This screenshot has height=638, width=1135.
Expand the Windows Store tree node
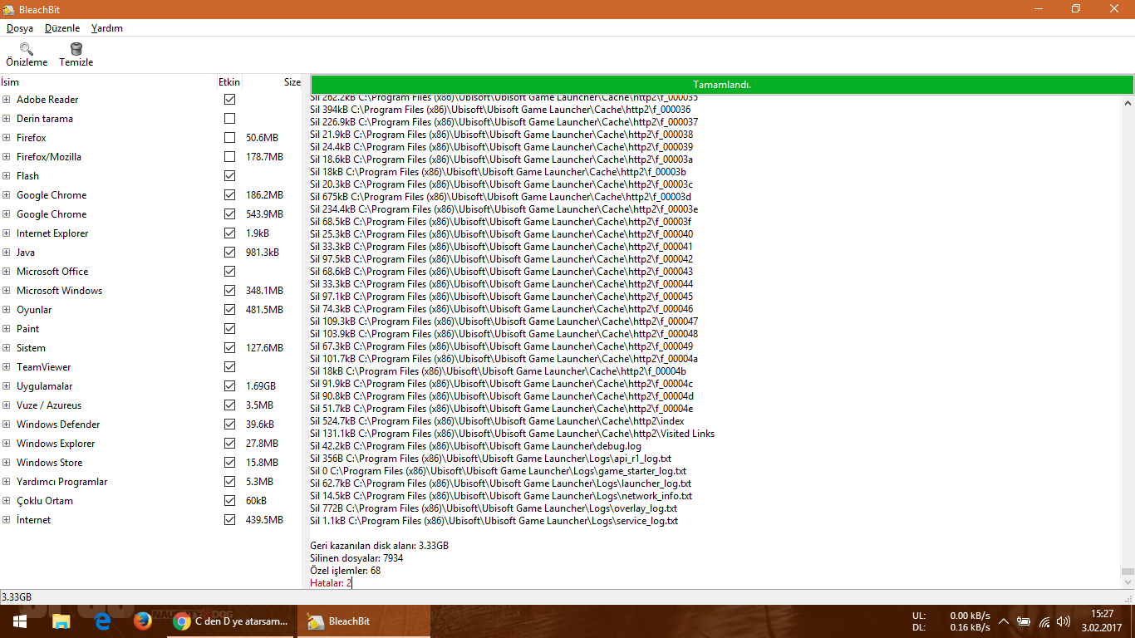tap(6, 463)
